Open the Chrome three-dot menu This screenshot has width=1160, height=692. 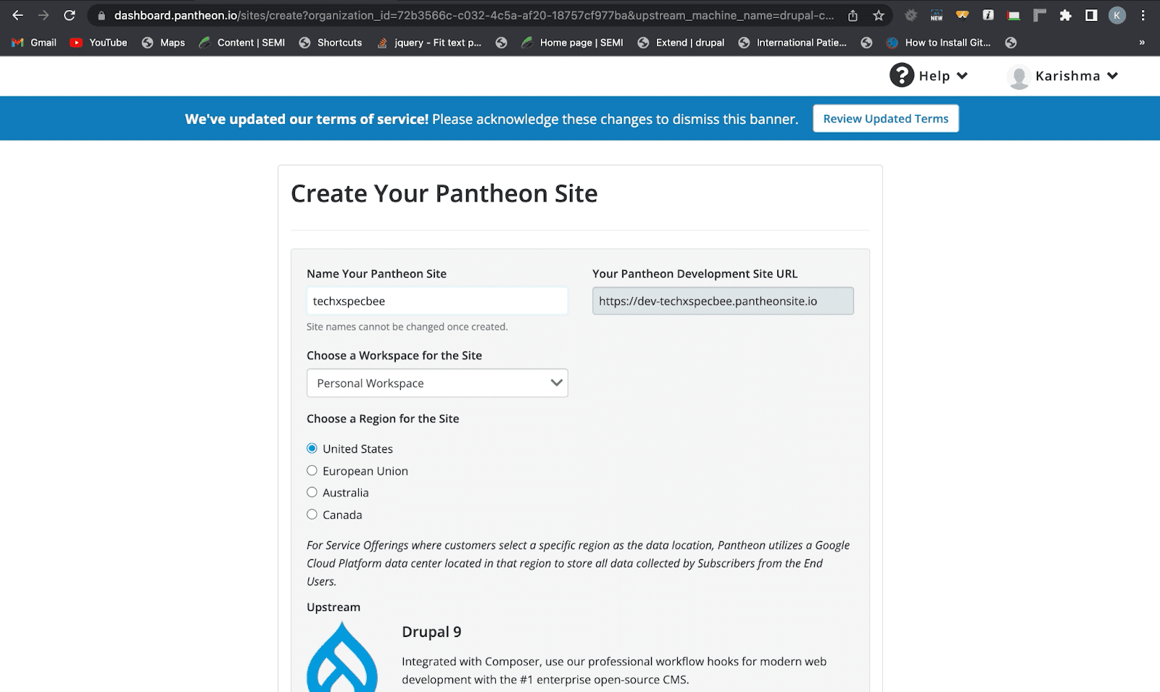pos(1143,15)
